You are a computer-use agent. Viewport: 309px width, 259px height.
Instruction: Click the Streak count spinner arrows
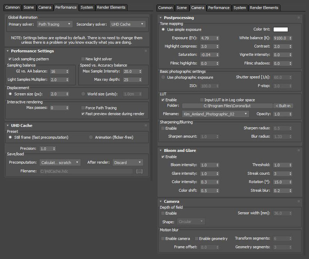click(x=290, y=174)
